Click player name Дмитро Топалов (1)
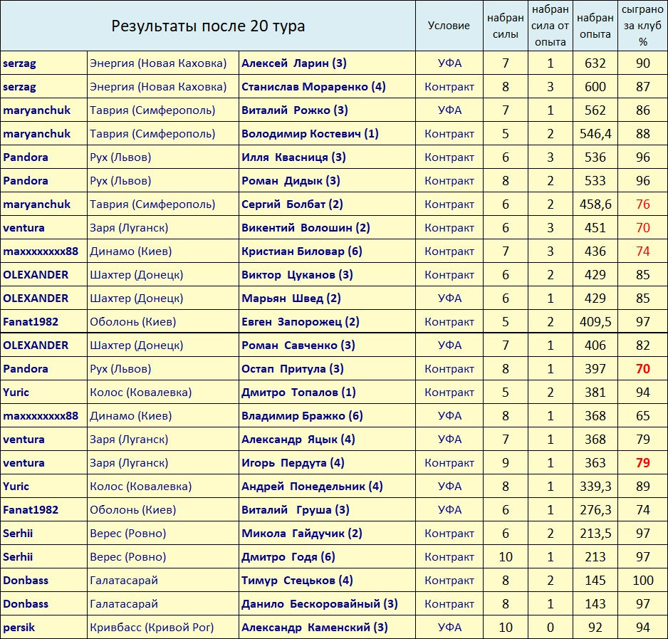 tap(298, 393)
